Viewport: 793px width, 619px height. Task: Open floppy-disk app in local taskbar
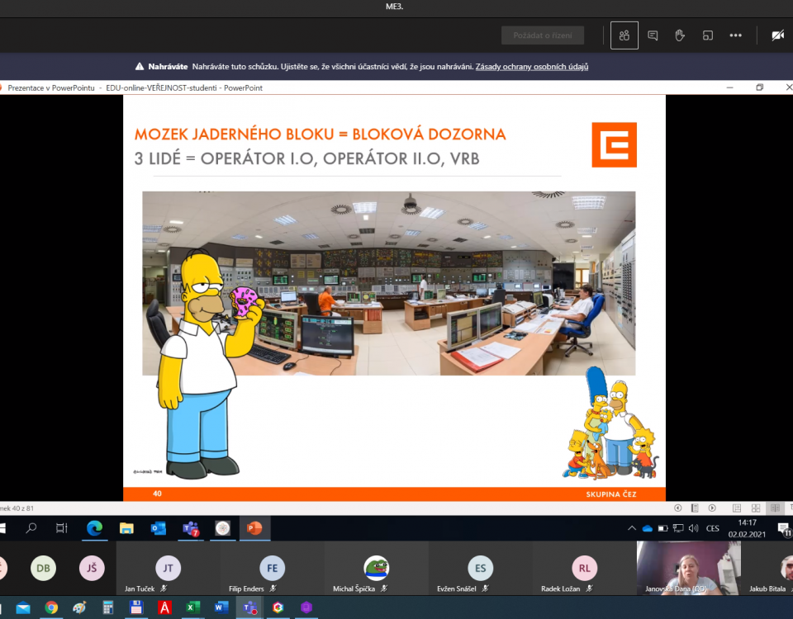136,607
